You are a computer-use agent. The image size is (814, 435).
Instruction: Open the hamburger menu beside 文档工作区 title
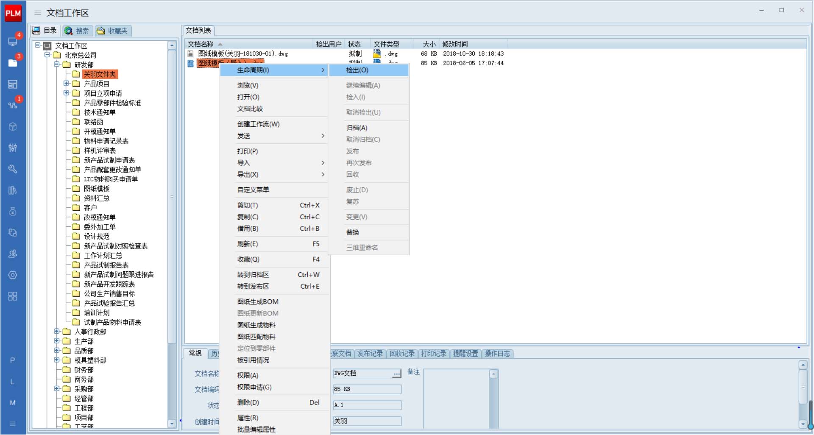click(37, 13)
